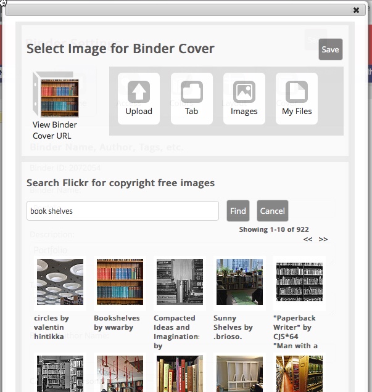Go to previous results with << arrows
Viewport: 372px width, 392px height.
point(308,239)
